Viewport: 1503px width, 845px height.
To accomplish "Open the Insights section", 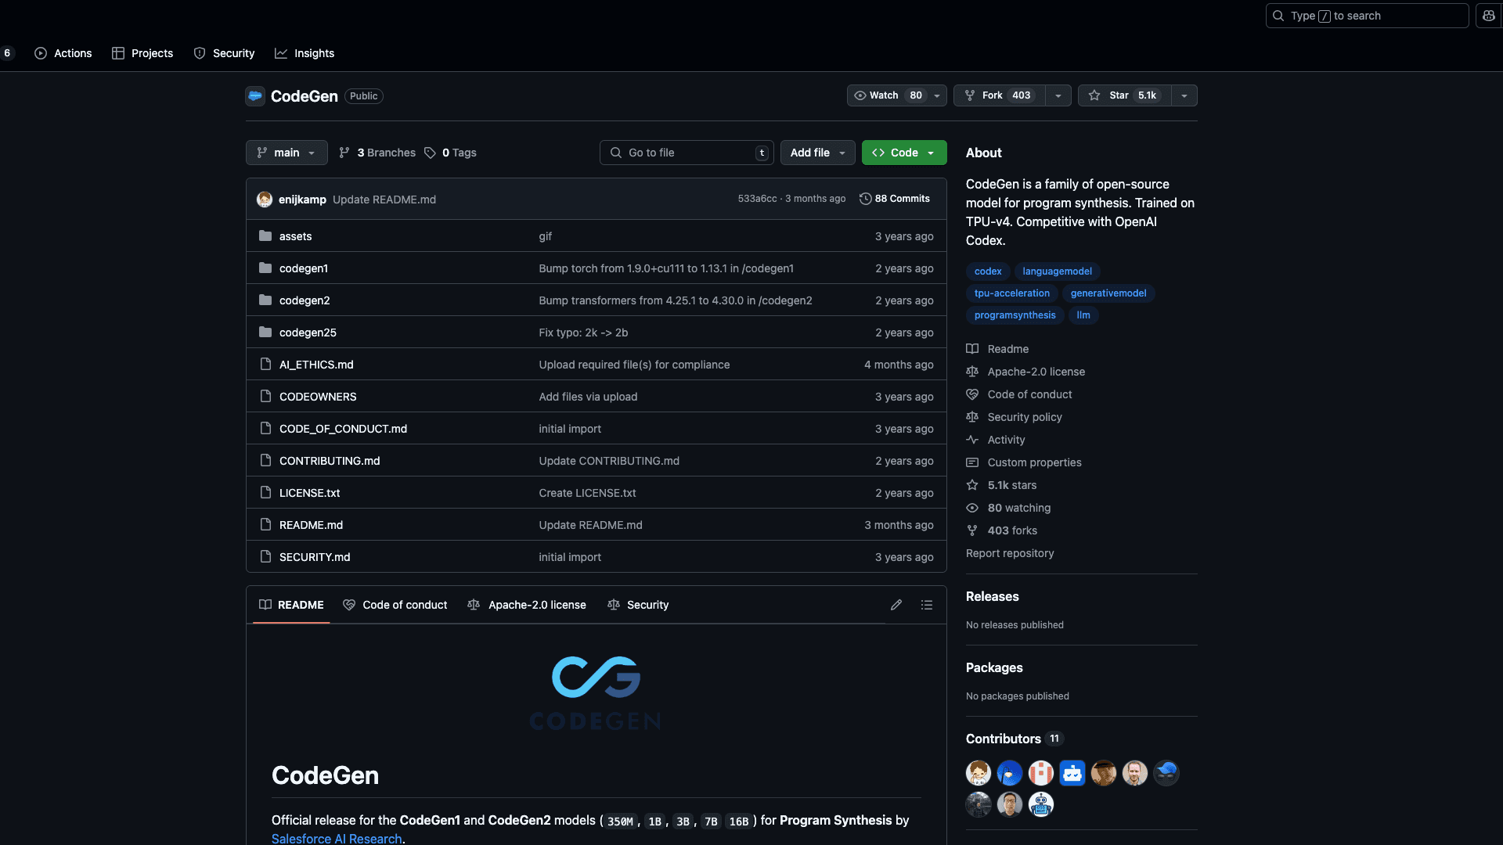I will tap(305, 53).
